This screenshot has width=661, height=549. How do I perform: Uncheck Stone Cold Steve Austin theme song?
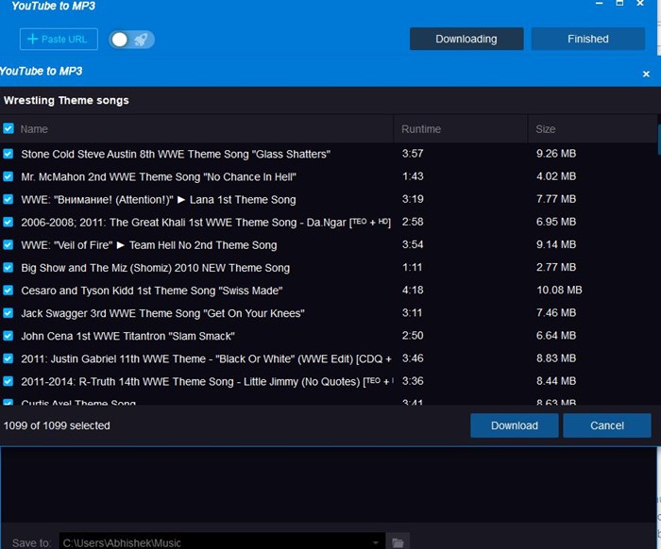(x=8, y=154)
